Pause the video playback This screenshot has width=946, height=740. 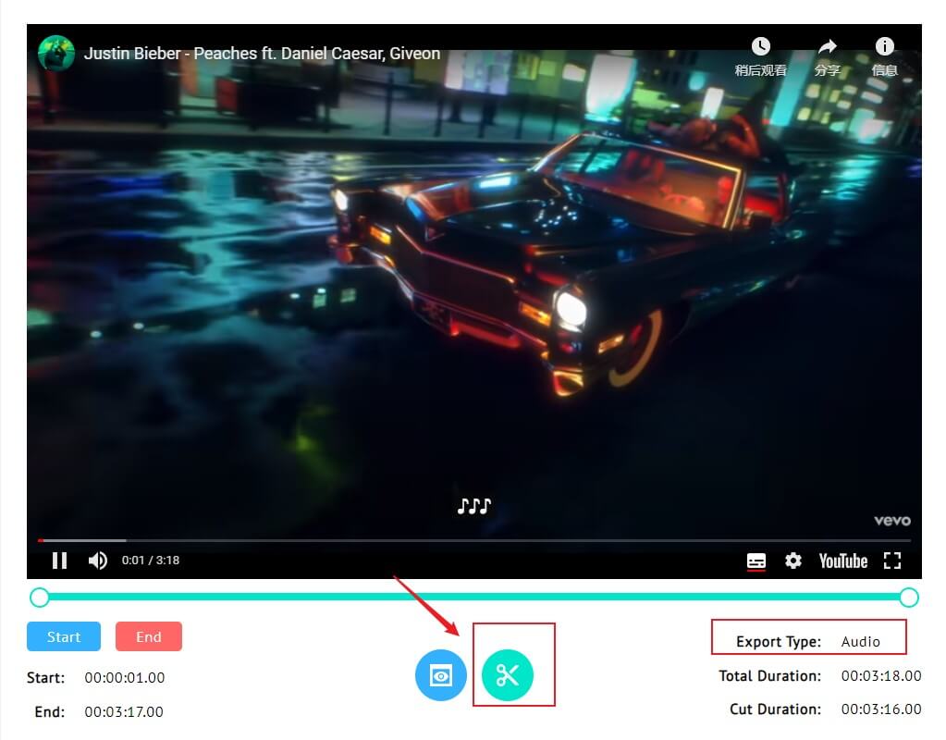(x=59, y=561)
